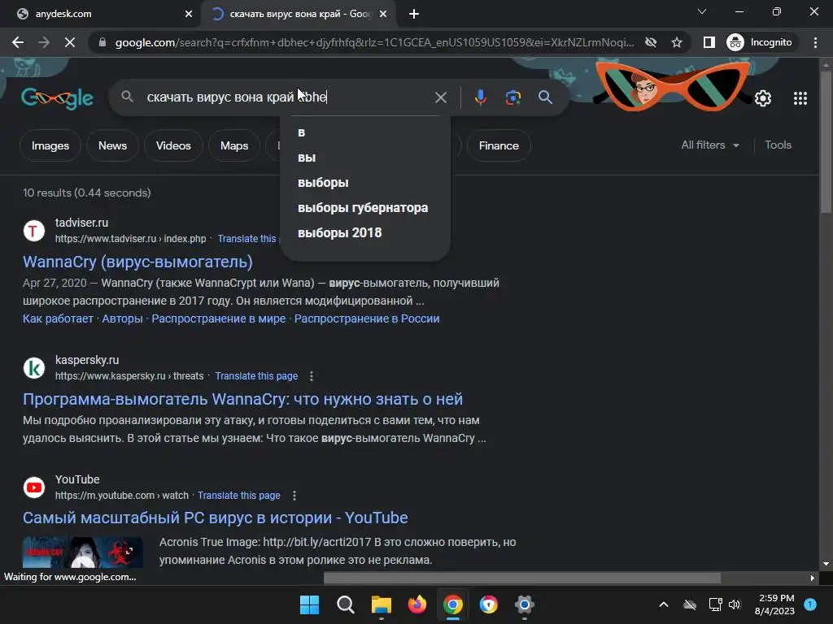
Task: Open the third-party cookies blocked eye icon
Action: coord(650,42)
